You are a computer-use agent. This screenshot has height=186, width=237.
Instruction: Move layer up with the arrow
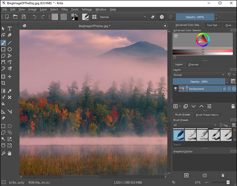(x=201, y=106)
